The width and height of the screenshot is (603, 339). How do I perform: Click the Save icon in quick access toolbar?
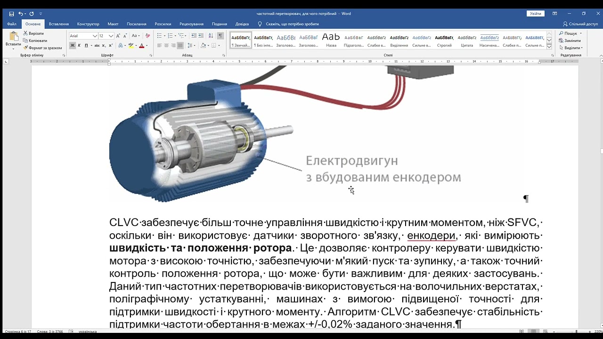(x=11, y=14)
